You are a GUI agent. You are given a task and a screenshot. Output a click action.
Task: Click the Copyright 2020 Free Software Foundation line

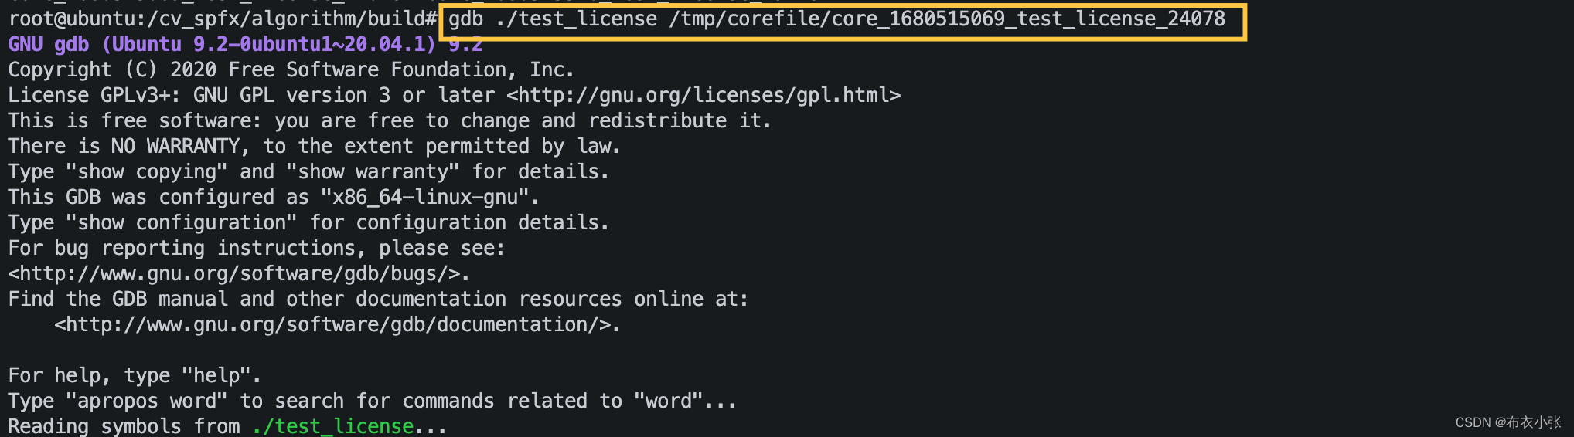click(x=291, y=69)
